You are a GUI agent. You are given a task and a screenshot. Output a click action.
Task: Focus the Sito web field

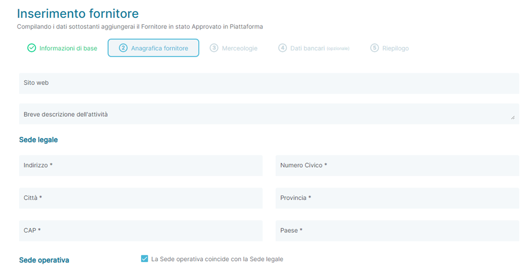(x=269, y=83)
